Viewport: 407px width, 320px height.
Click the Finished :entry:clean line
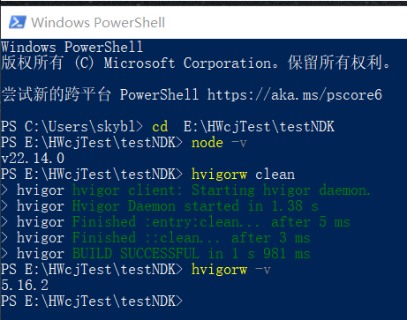click(211, 222)
